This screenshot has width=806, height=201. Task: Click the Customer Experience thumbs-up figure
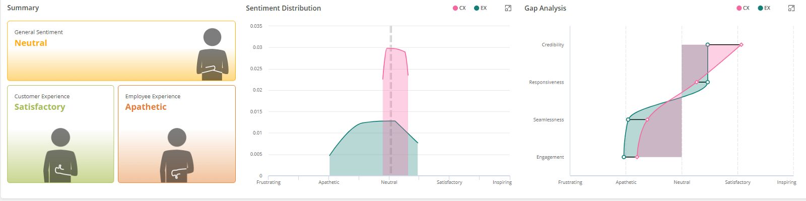[60, 155]
